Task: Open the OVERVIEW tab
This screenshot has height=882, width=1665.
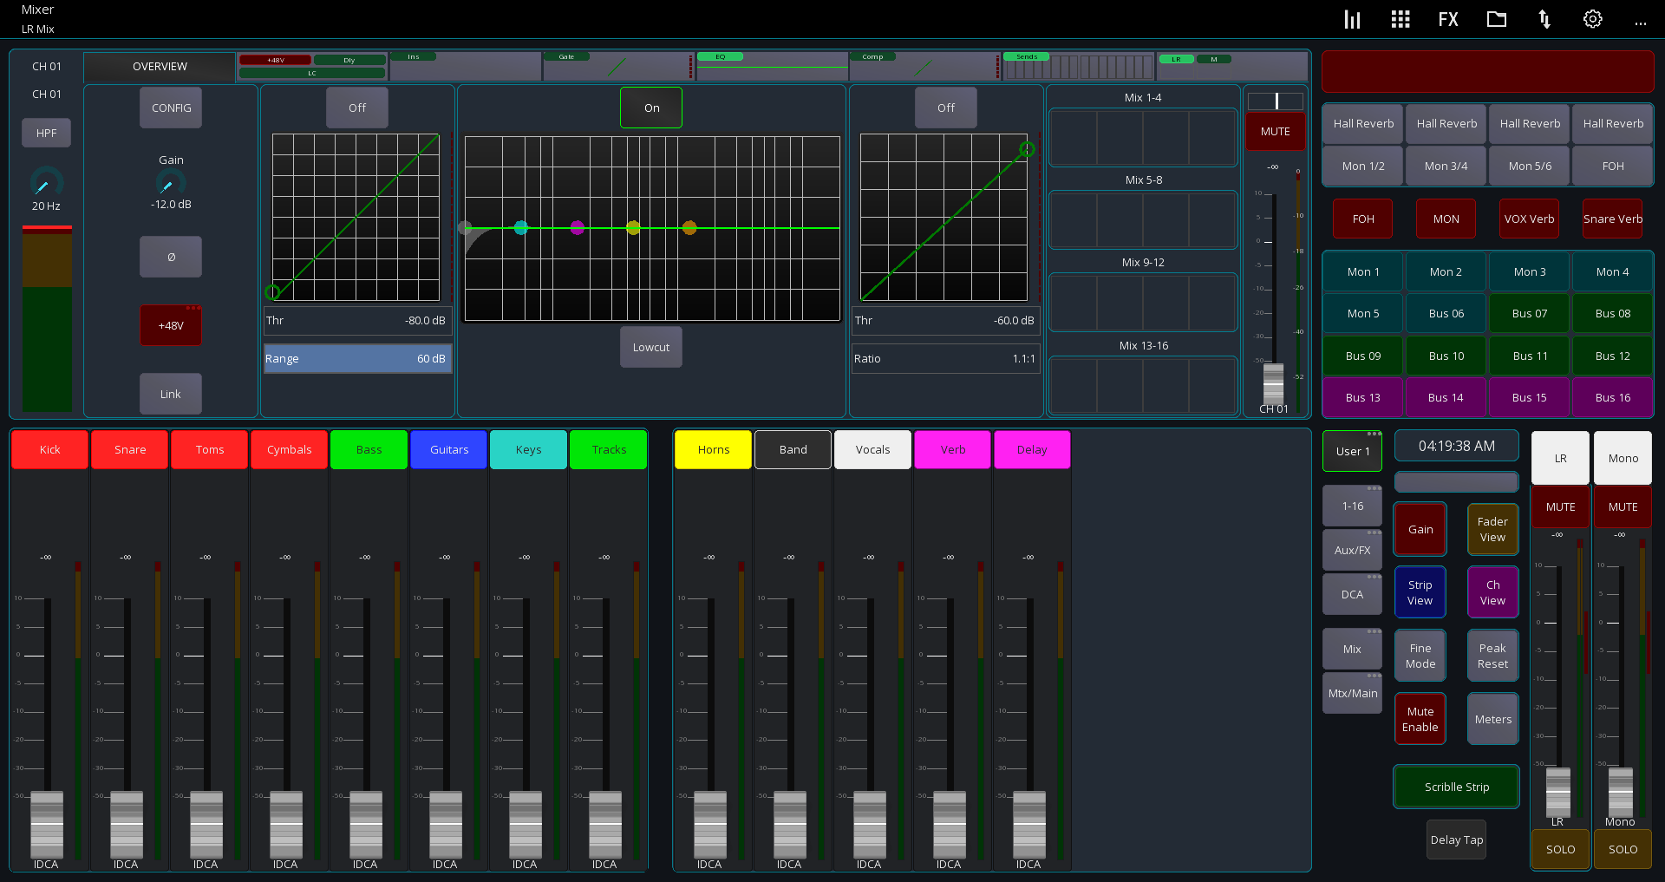Action: tap(160, 67)
